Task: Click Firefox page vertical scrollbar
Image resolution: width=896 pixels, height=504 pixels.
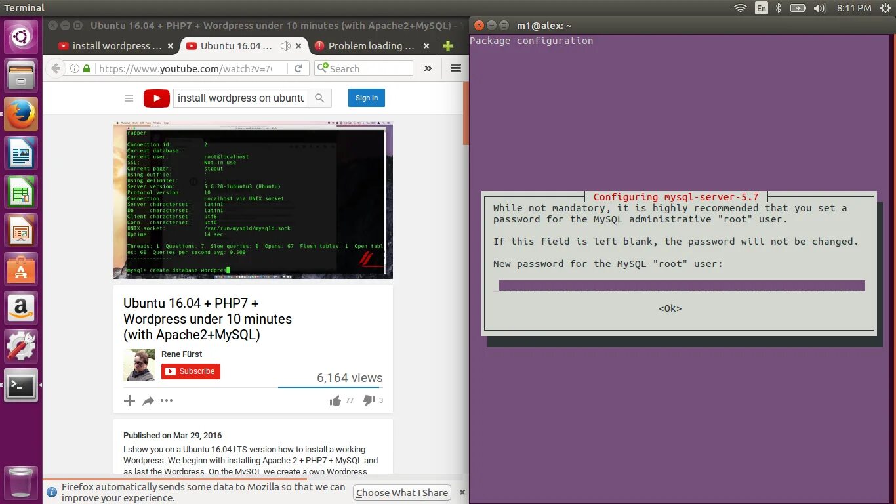Action: [x=466, y=113]
